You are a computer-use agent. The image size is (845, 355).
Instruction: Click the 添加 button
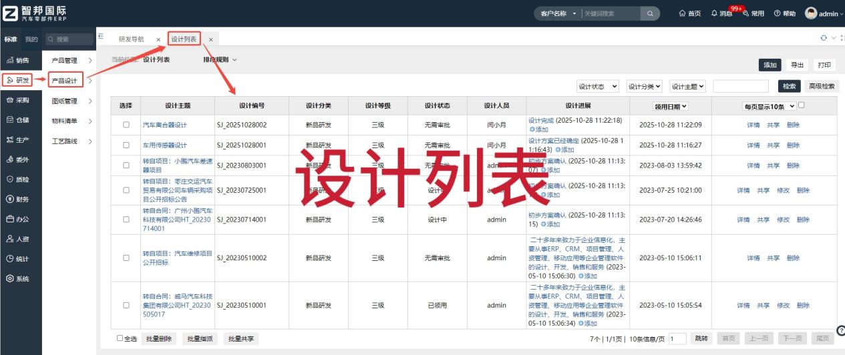(x=770, y=65)
